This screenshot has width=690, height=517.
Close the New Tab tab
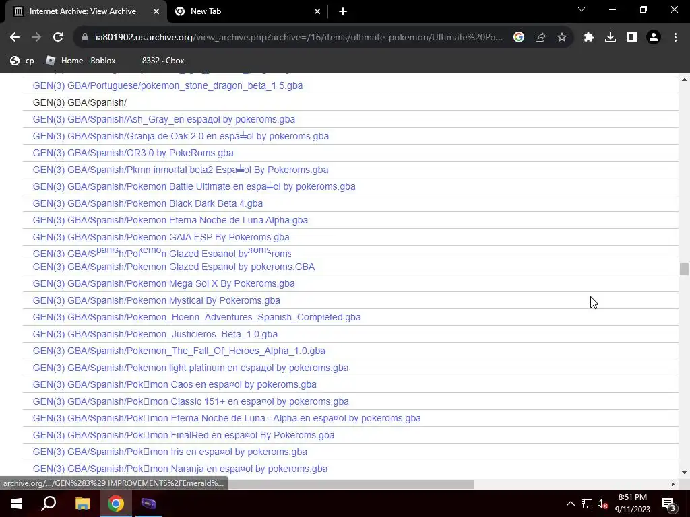click(x=317, y=11)
